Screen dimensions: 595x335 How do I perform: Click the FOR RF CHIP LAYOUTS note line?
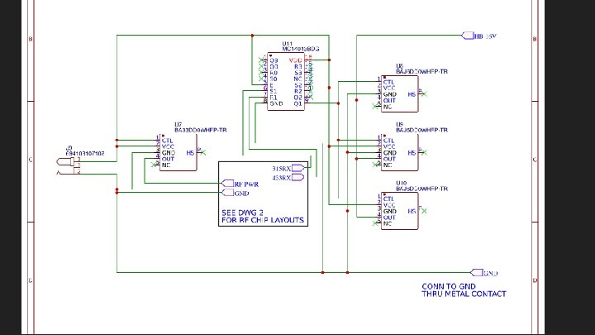pyautogui.click(x=263, y=220)
